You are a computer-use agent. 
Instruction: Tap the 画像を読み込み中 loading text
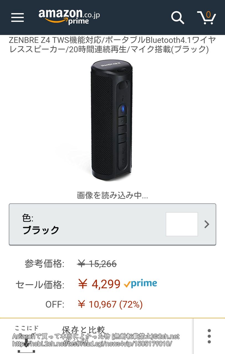(x=112, y=196)
